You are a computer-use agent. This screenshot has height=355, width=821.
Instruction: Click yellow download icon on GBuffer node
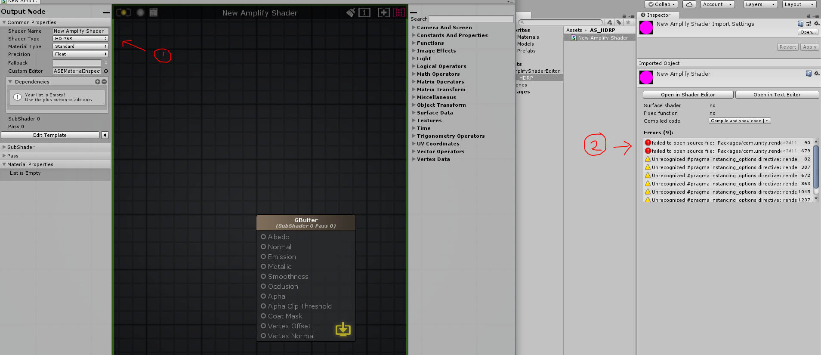[343, 330]
